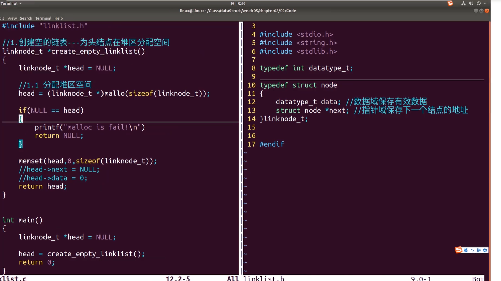The image size is (501, 281).
Task: Open the Help menu
Action: (59, 18)
